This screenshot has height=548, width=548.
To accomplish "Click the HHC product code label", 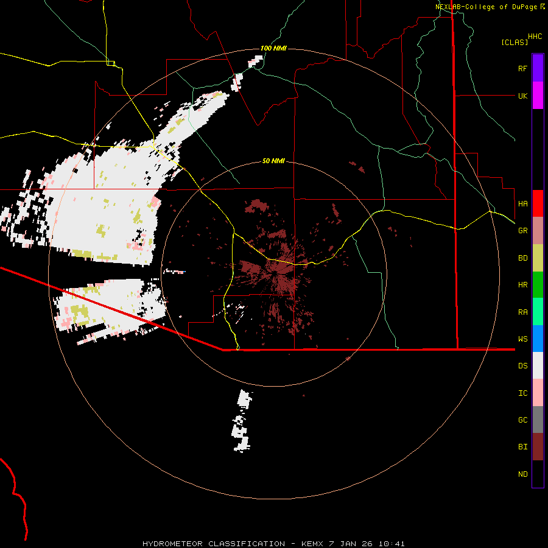I will 535,37.
